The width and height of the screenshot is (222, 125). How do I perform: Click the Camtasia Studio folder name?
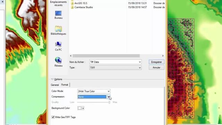84,7
